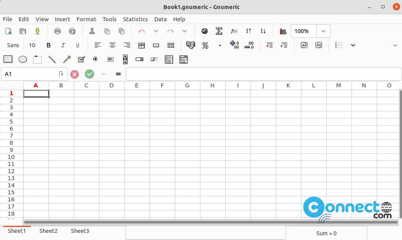402x240 pixels.
Task: Increase indent icon with green arrow
Action: [284, 45]
